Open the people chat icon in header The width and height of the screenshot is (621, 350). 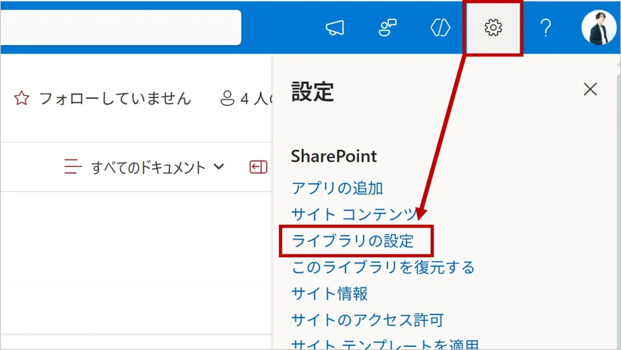[388, 28]
